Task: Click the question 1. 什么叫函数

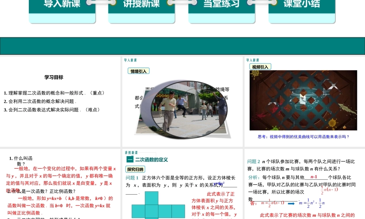Action: coord(21,161)
